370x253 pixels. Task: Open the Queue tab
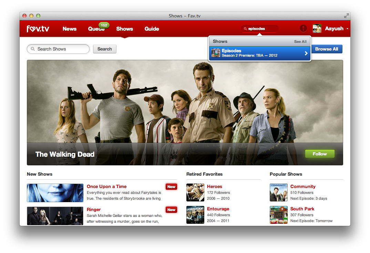click(x=96, y=29)
